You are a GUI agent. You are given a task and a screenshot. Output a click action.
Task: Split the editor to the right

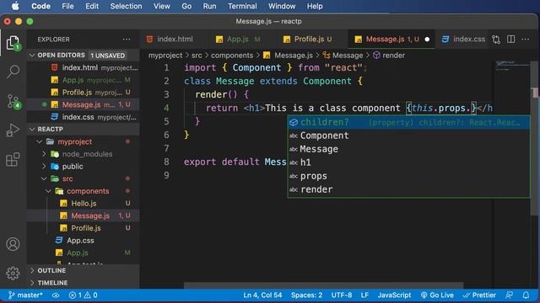coord(511,40)
